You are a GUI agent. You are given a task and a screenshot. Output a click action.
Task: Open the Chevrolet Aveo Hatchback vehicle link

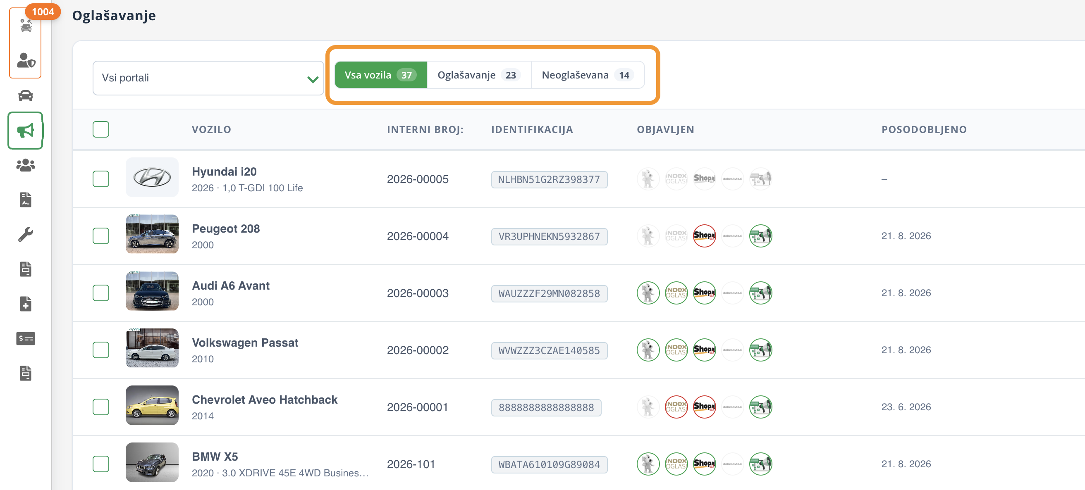265,400
